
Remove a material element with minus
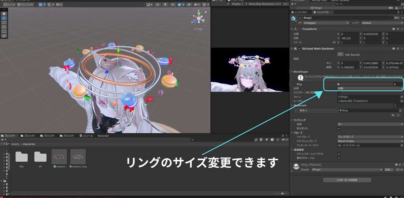[x=398, y=115]
